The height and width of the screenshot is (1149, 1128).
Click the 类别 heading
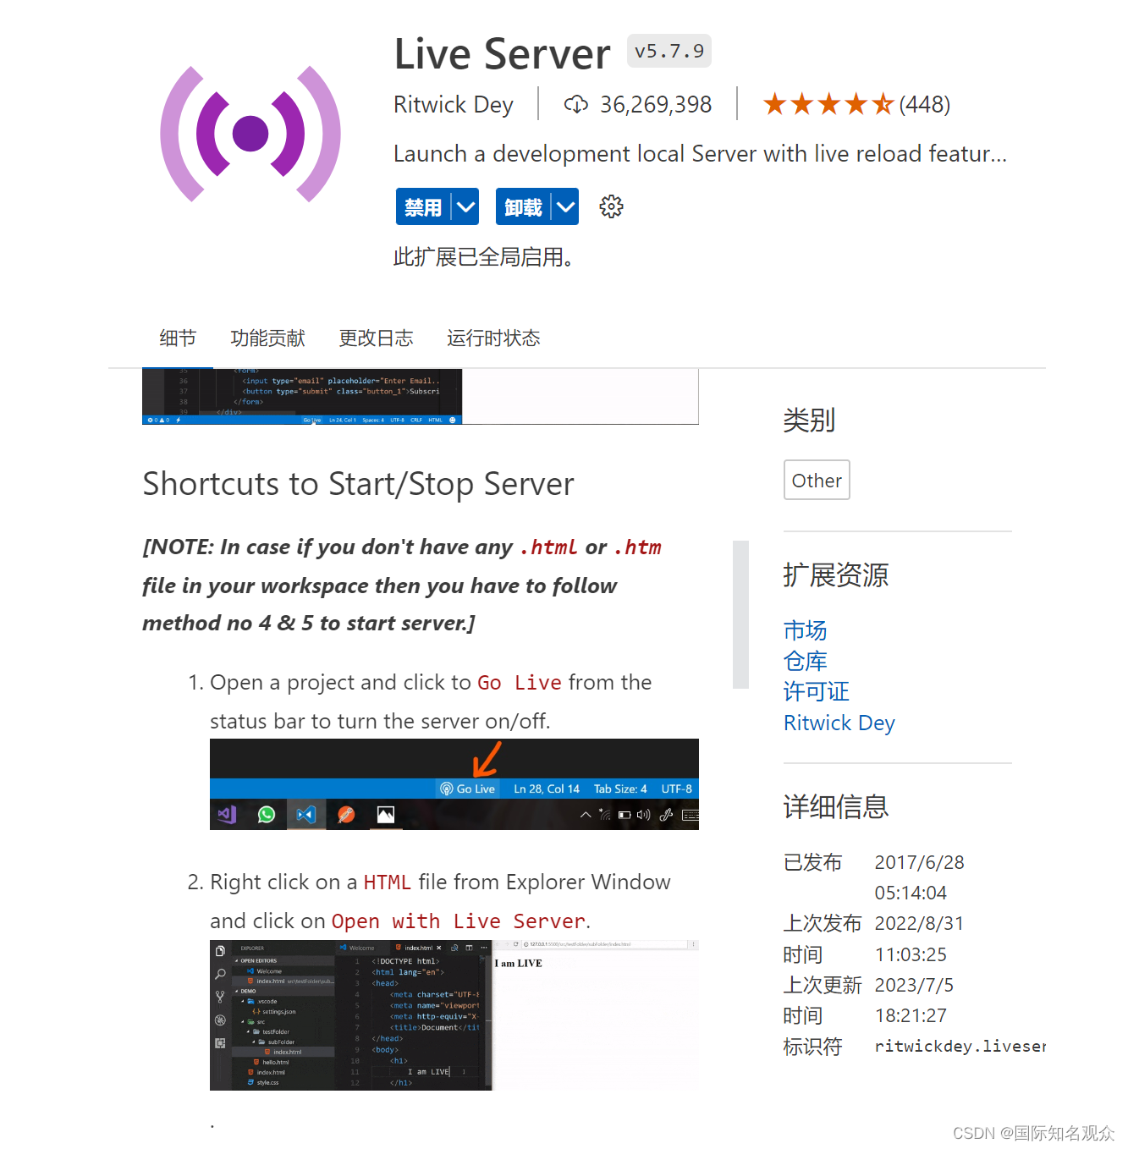(x=809, y=420)
